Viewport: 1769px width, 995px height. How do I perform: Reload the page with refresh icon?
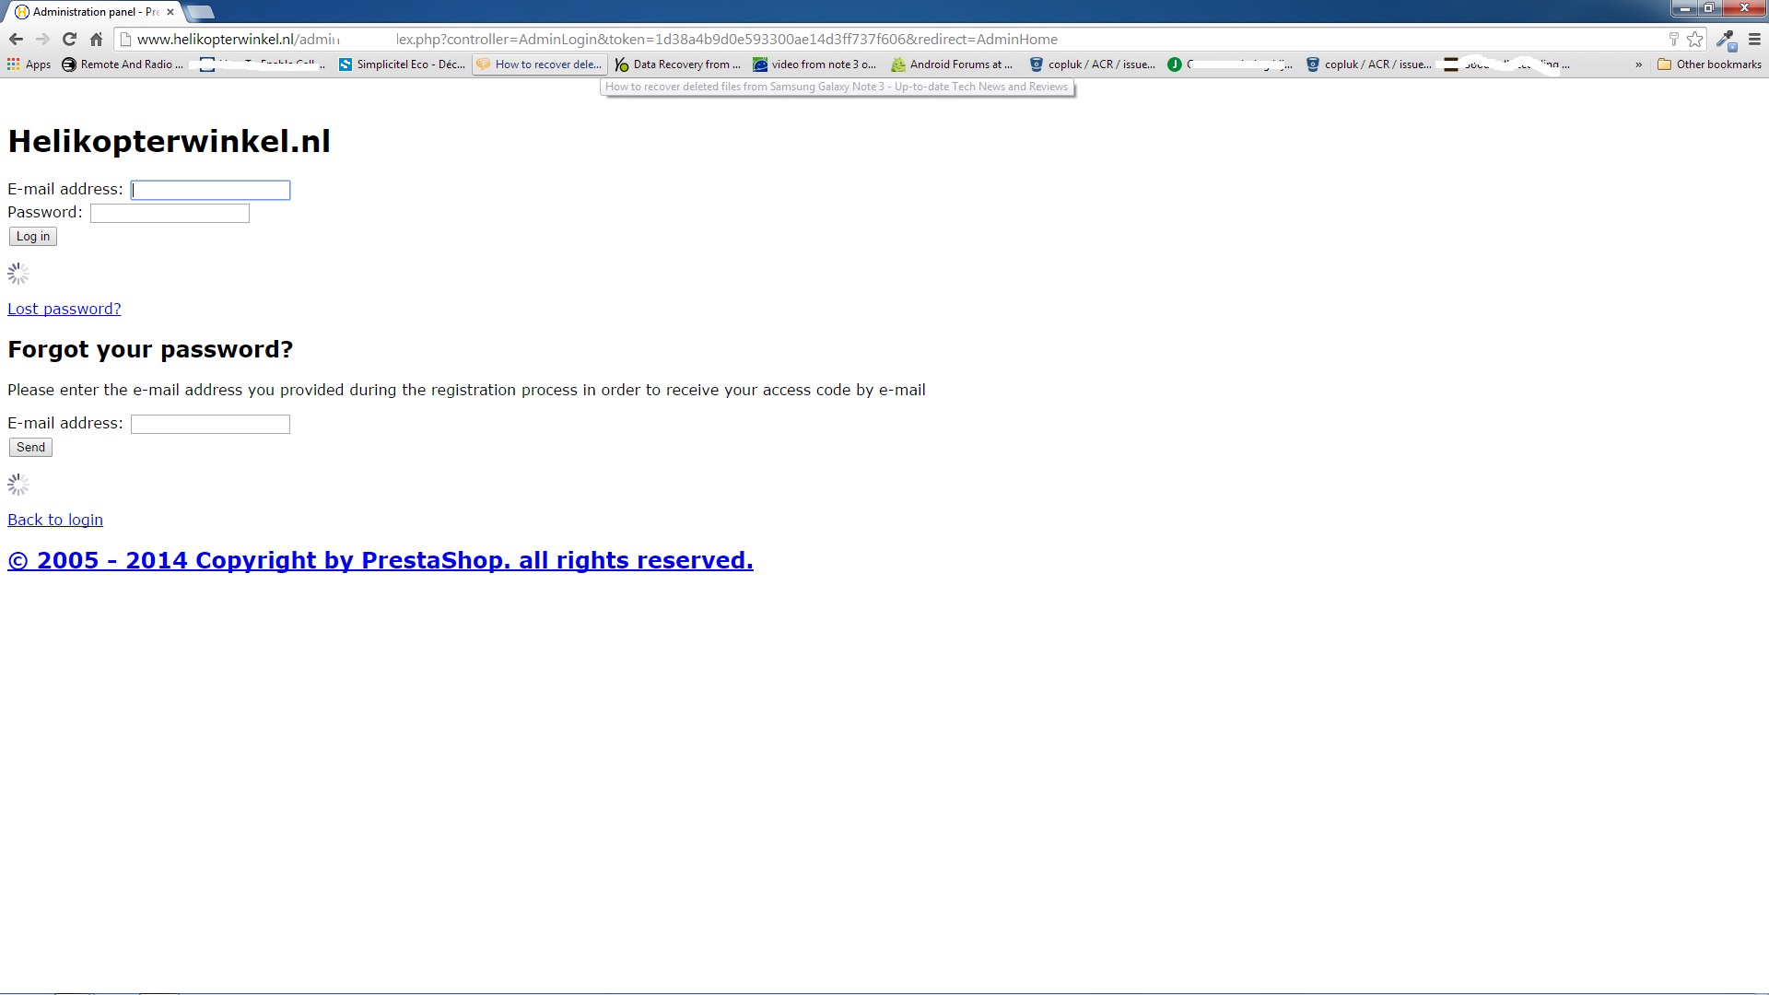coord(69,39)
